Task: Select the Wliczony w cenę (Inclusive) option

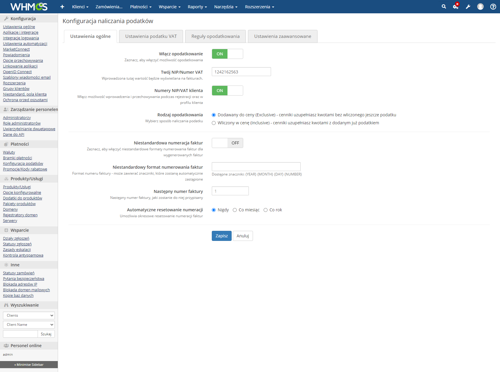Action: point(214,123)
